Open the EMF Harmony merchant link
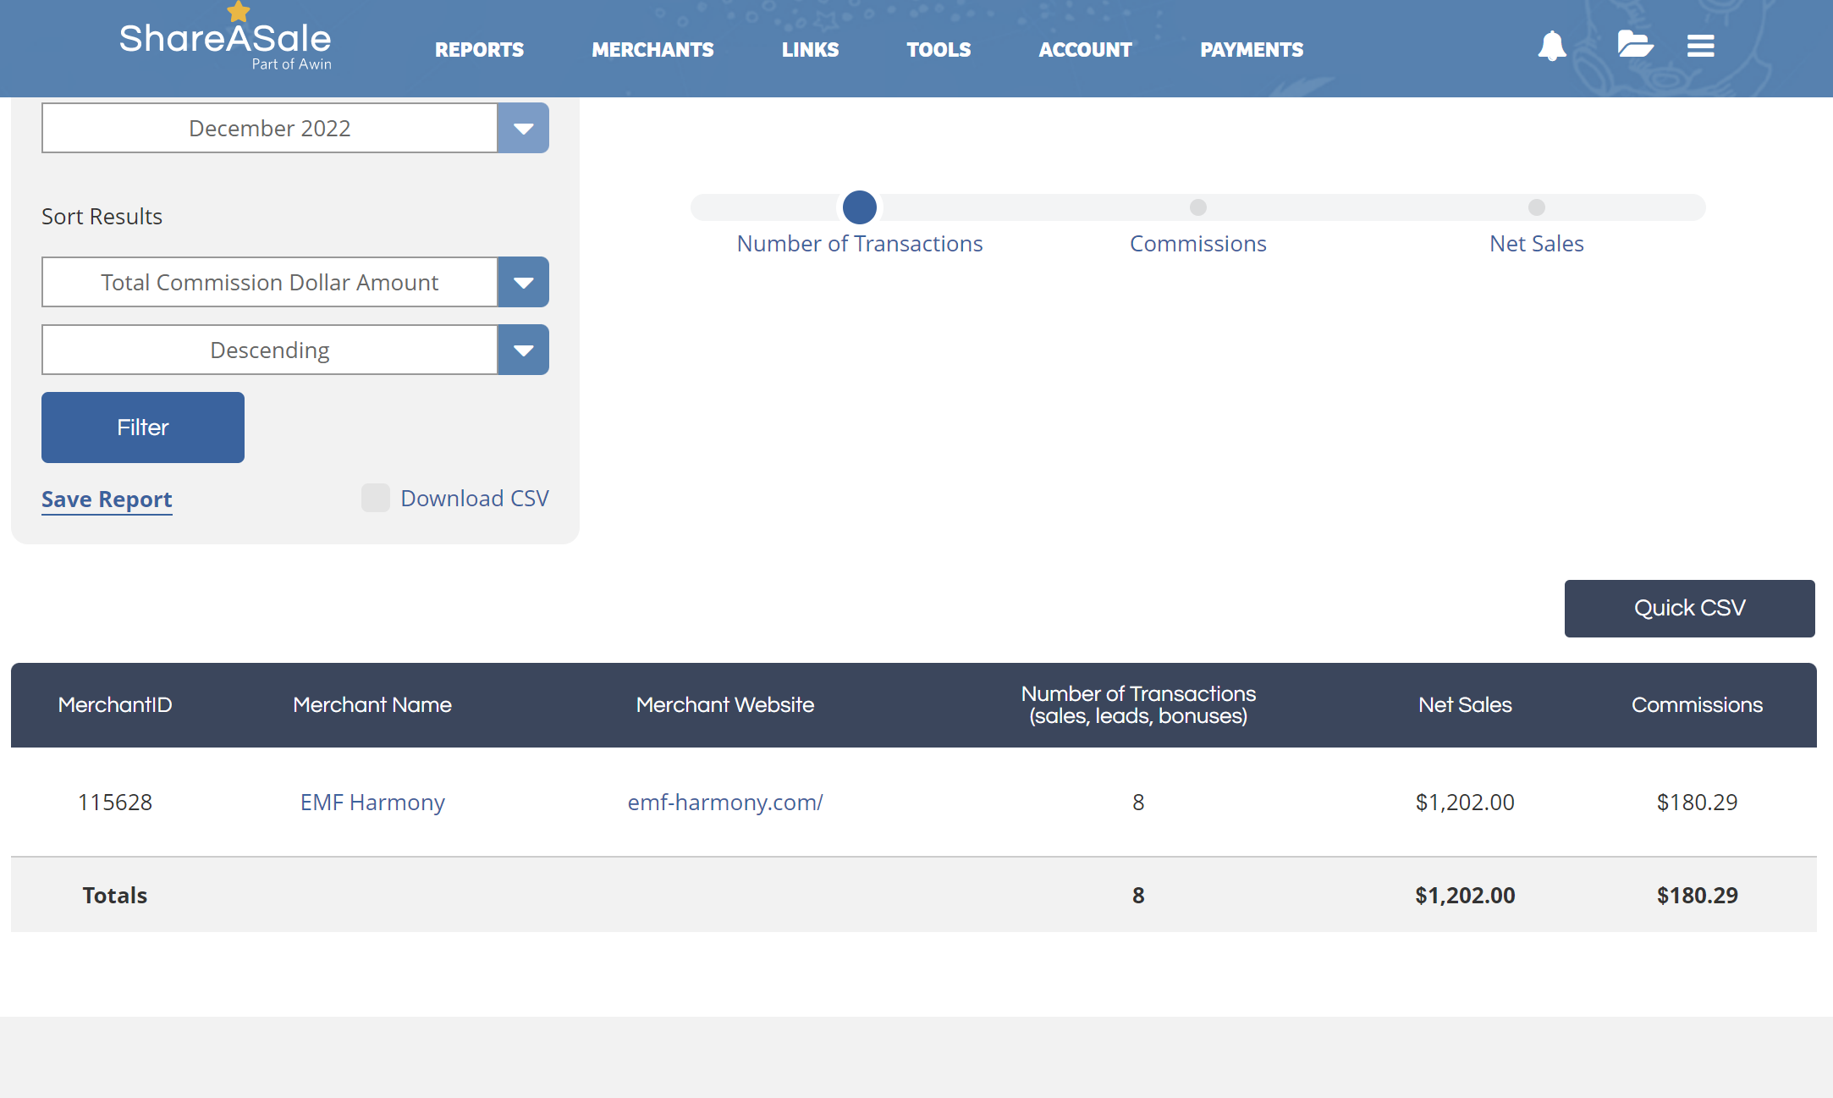The height and width of the screenshot is (1098, 1833). click(x=372, y=803)
